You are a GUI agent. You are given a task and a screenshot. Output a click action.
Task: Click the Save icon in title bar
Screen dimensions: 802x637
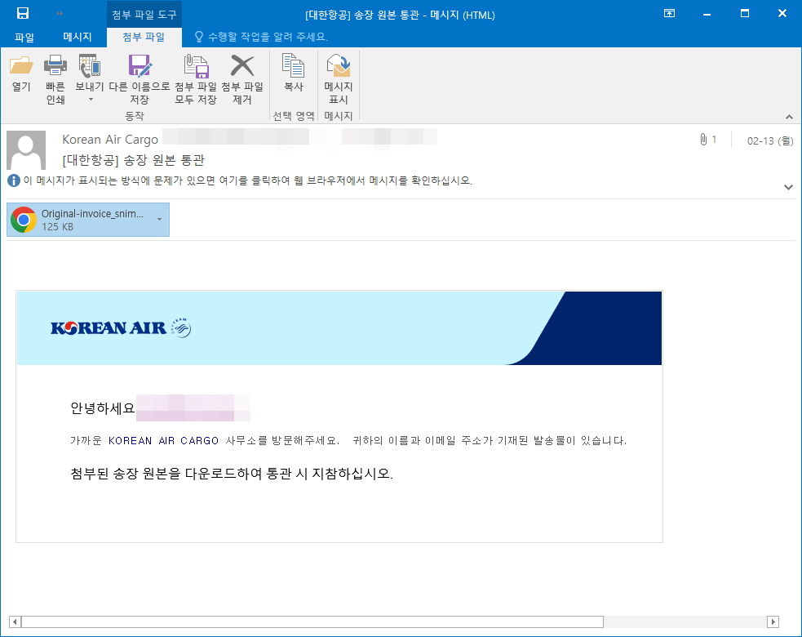point(23,13)
